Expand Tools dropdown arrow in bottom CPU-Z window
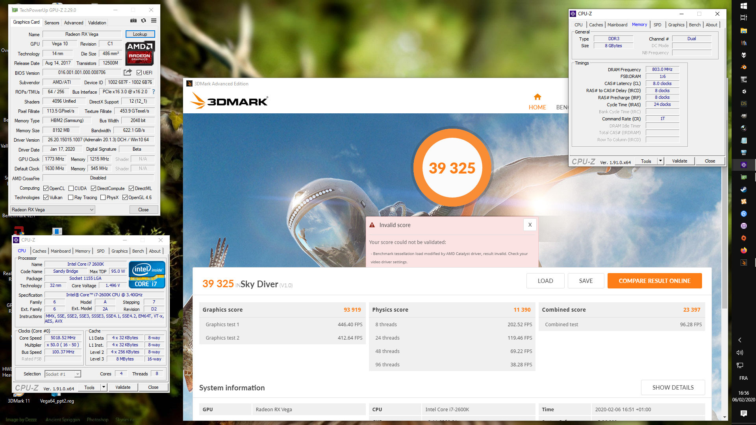The image size is (756, 425). (104, 387)
